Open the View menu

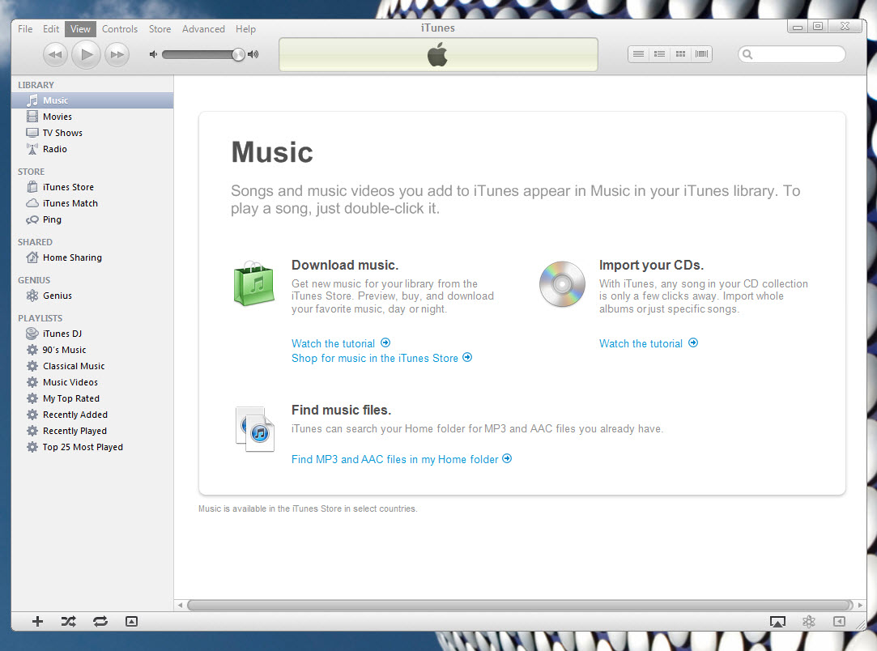point(80,29)
